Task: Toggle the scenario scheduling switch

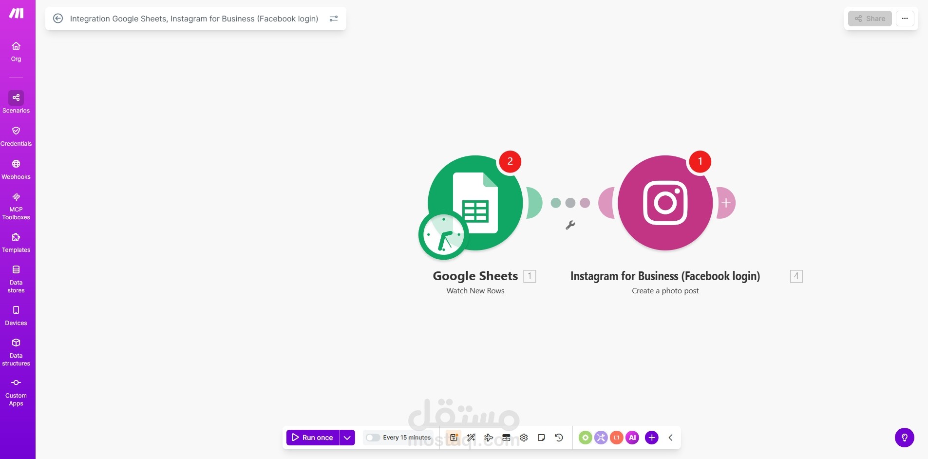Action: [373, 438]
